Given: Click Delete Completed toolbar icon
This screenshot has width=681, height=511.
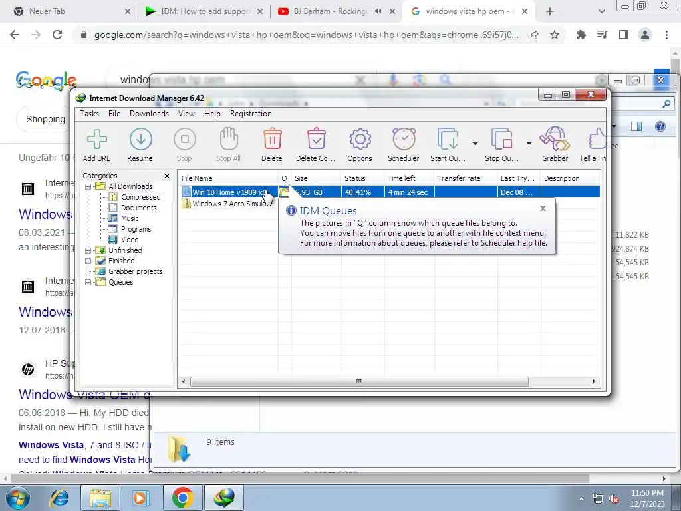Looking at the screenshot, I should click(x=316, y=145).
